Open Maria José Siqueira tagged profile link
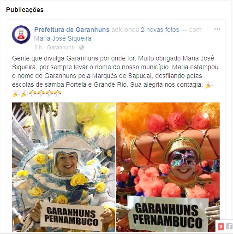This screenshot has height=234, width=233. [x=63, y=38]
